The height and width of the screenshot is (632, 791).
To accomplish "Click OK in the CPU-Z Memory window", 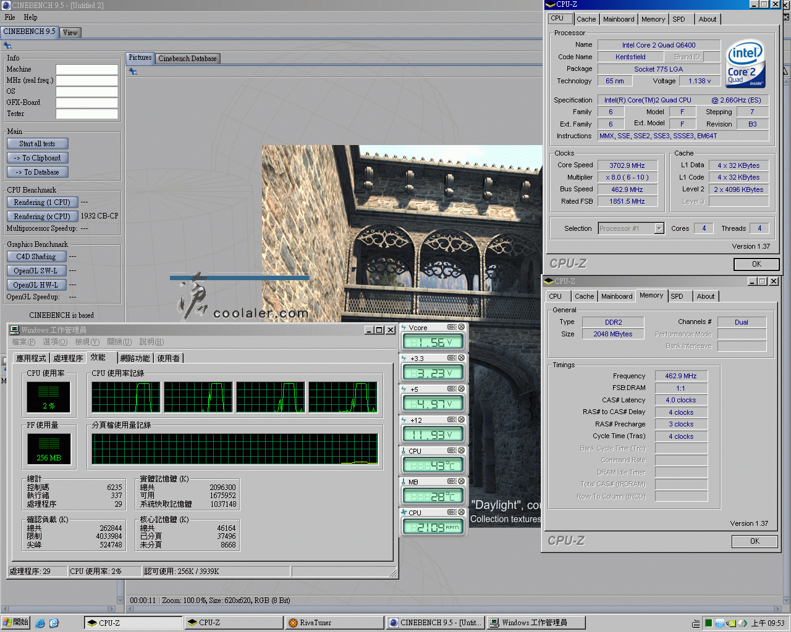I will click(755, 541).
